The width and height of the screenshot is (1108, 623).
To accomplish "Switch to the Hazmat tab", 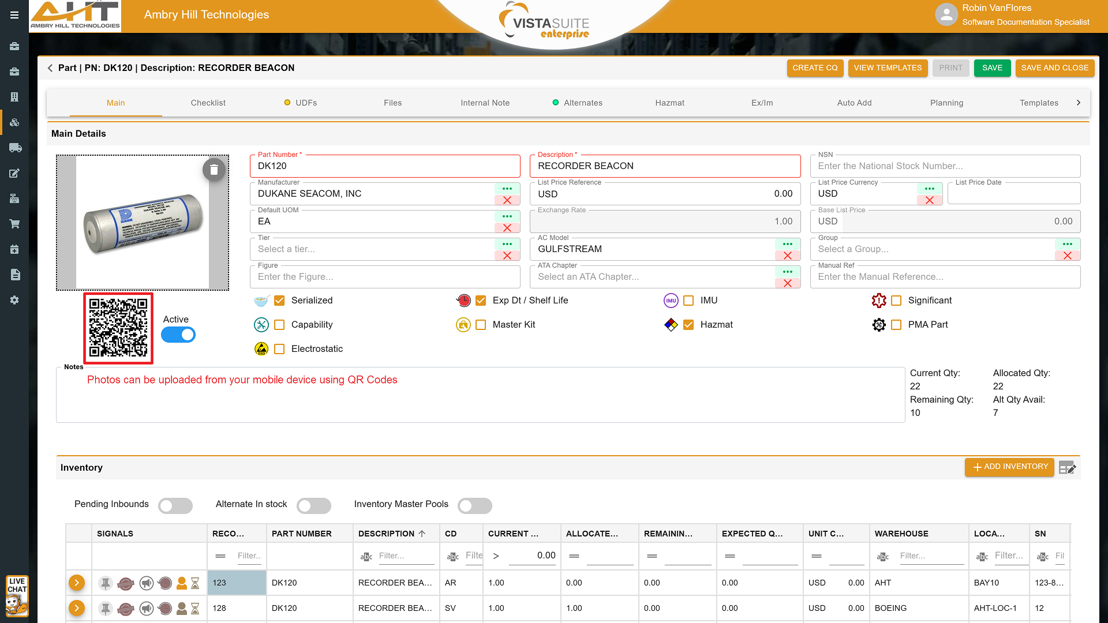I will pos(669,103).
